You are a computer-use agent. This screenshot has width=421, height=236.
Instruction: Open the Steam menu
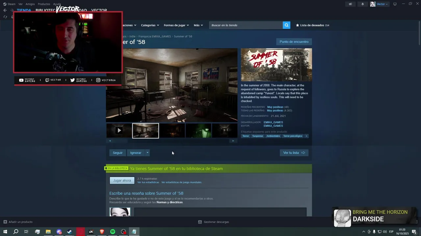click(x=10, y=4)
